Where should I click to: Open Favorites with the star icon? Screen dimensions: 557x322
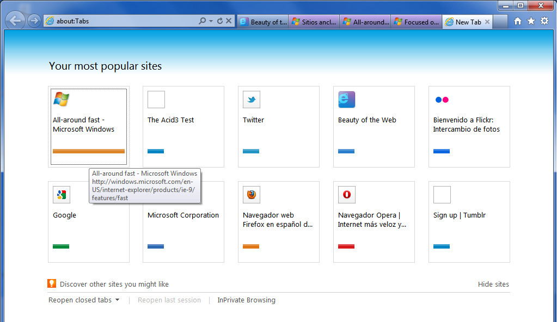pyautogui.click(x=531, y=21)
